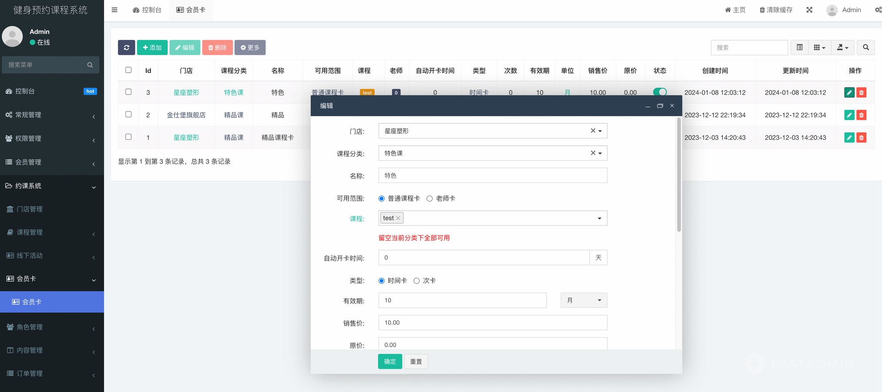This screenshot has width=882, height=392.
Task: Click the fullscreen icon in top bar
Action: [x=809, y=10]
